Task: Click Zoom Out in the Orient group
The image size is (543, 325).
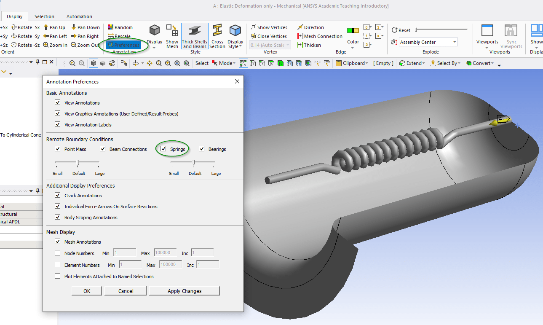Action: tap(85, 45)
